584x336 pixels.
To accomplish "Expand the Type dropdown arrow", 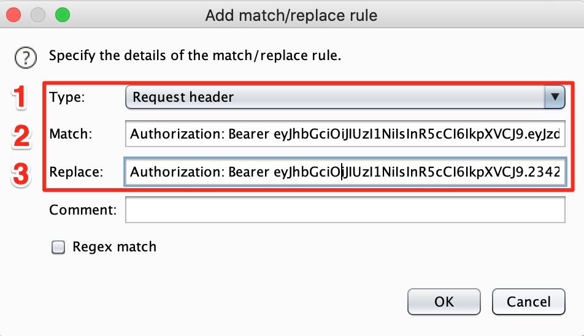I will point(555,97).
